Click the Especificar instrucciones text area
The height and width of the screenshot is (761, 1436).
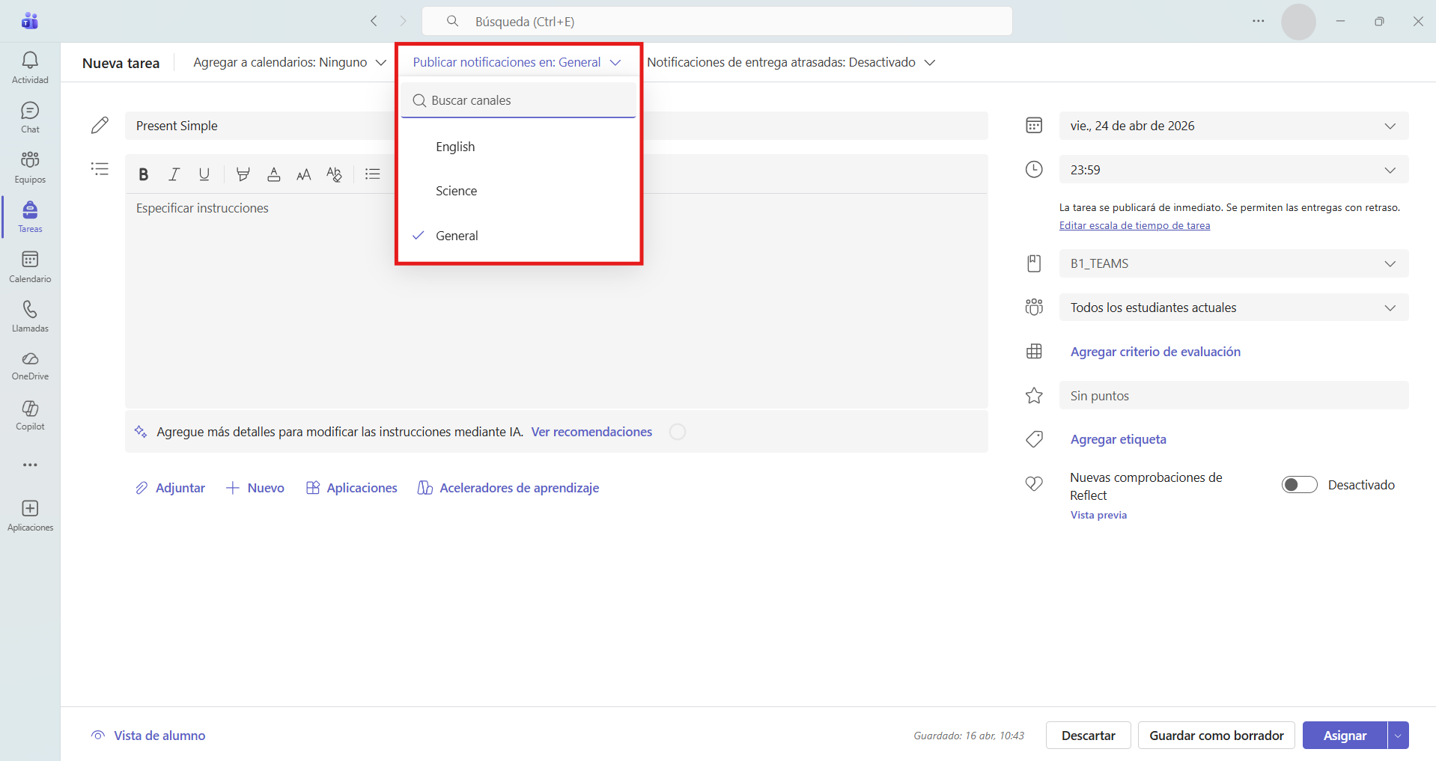(556, 301)
